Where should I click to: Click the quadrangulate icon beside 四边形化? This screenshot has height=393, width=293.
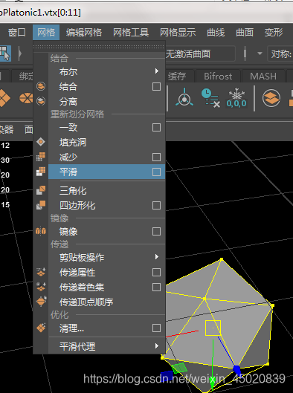click(x=41, y=205)
